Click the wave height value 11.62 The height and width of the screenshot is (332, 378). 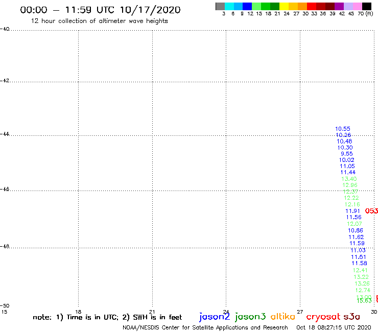click(356, 237)
